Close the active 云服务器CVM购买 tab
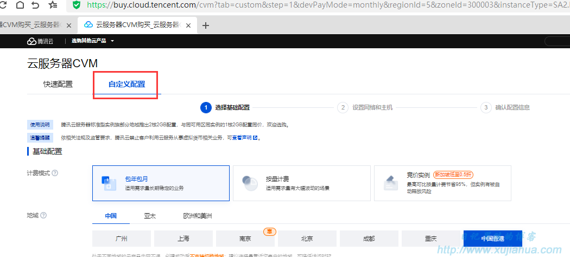Image resolution: width=570 pixels, height=257 pixels. [188, 25]
